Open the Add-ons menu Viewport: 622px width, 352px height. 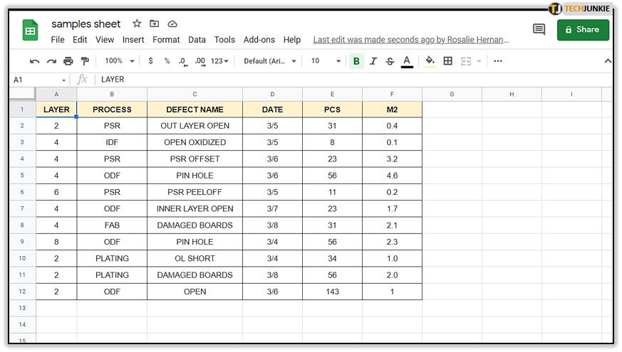pos(259,40)
